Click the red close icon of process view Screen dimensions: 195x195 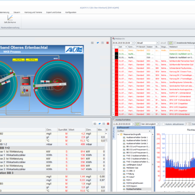click(107, 43)
